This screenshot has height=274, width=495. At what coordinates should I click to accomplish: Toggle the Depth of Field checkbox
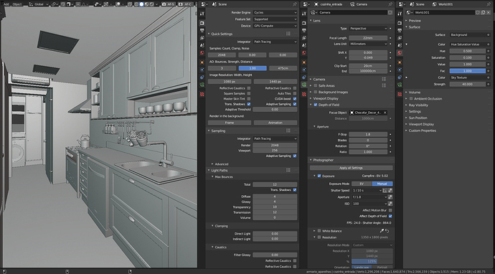click(316, 105)
